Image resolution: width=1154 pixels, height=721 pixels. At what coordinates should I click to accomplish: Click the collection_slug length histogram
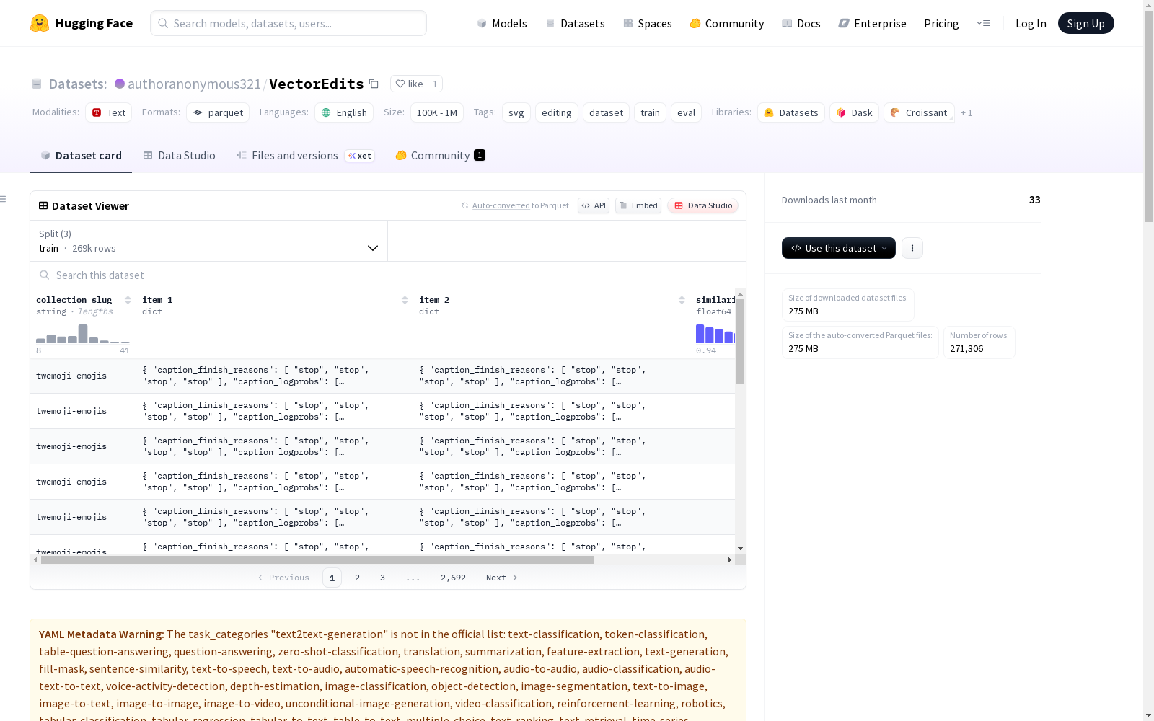coord(83,334)
